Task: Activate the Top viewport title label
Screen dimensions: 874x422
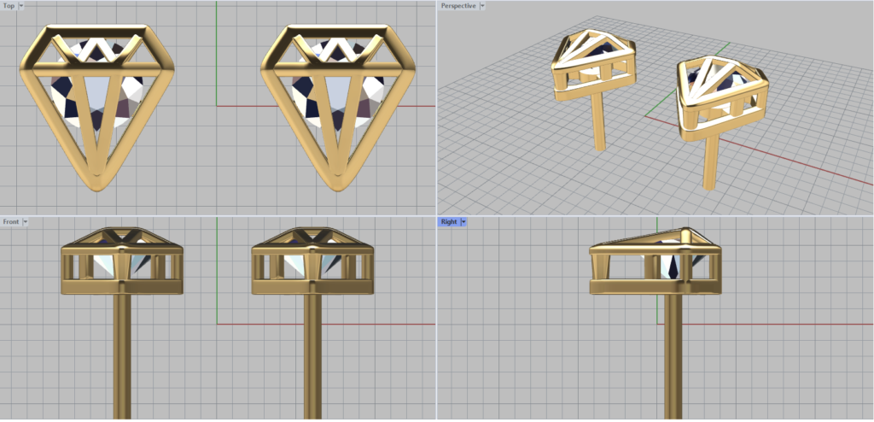Action: [x=9, y=6]
